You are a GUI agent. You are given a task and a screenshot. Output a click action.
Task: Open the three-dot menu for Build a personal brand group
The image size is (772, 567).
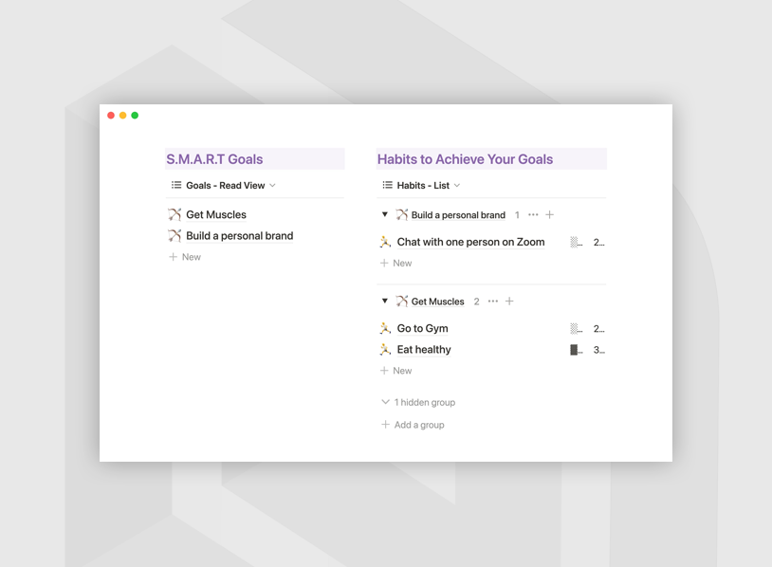pyautogui.click(x=533, y=215)
